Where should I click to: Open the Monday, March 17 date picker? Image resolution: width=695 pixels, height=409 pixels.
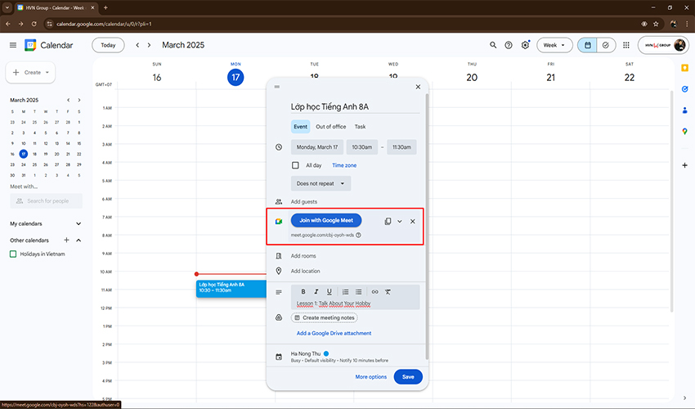point(317,147)
